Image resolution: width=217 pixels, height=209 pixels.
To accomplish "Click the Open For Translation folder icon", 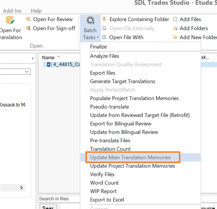I will pos(10,20).
